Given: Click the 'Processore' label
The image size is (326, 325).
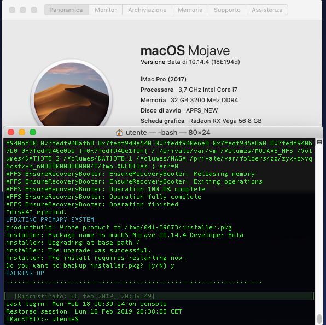Looking at the screenshot, I should [x=157, y=90].
